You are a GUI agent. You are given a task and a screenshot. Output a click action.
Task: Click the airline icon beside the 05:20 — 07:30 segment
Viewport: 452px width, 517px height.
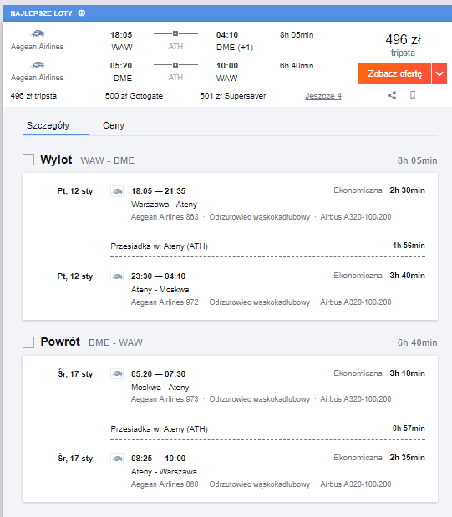click(x=117, y=373)
